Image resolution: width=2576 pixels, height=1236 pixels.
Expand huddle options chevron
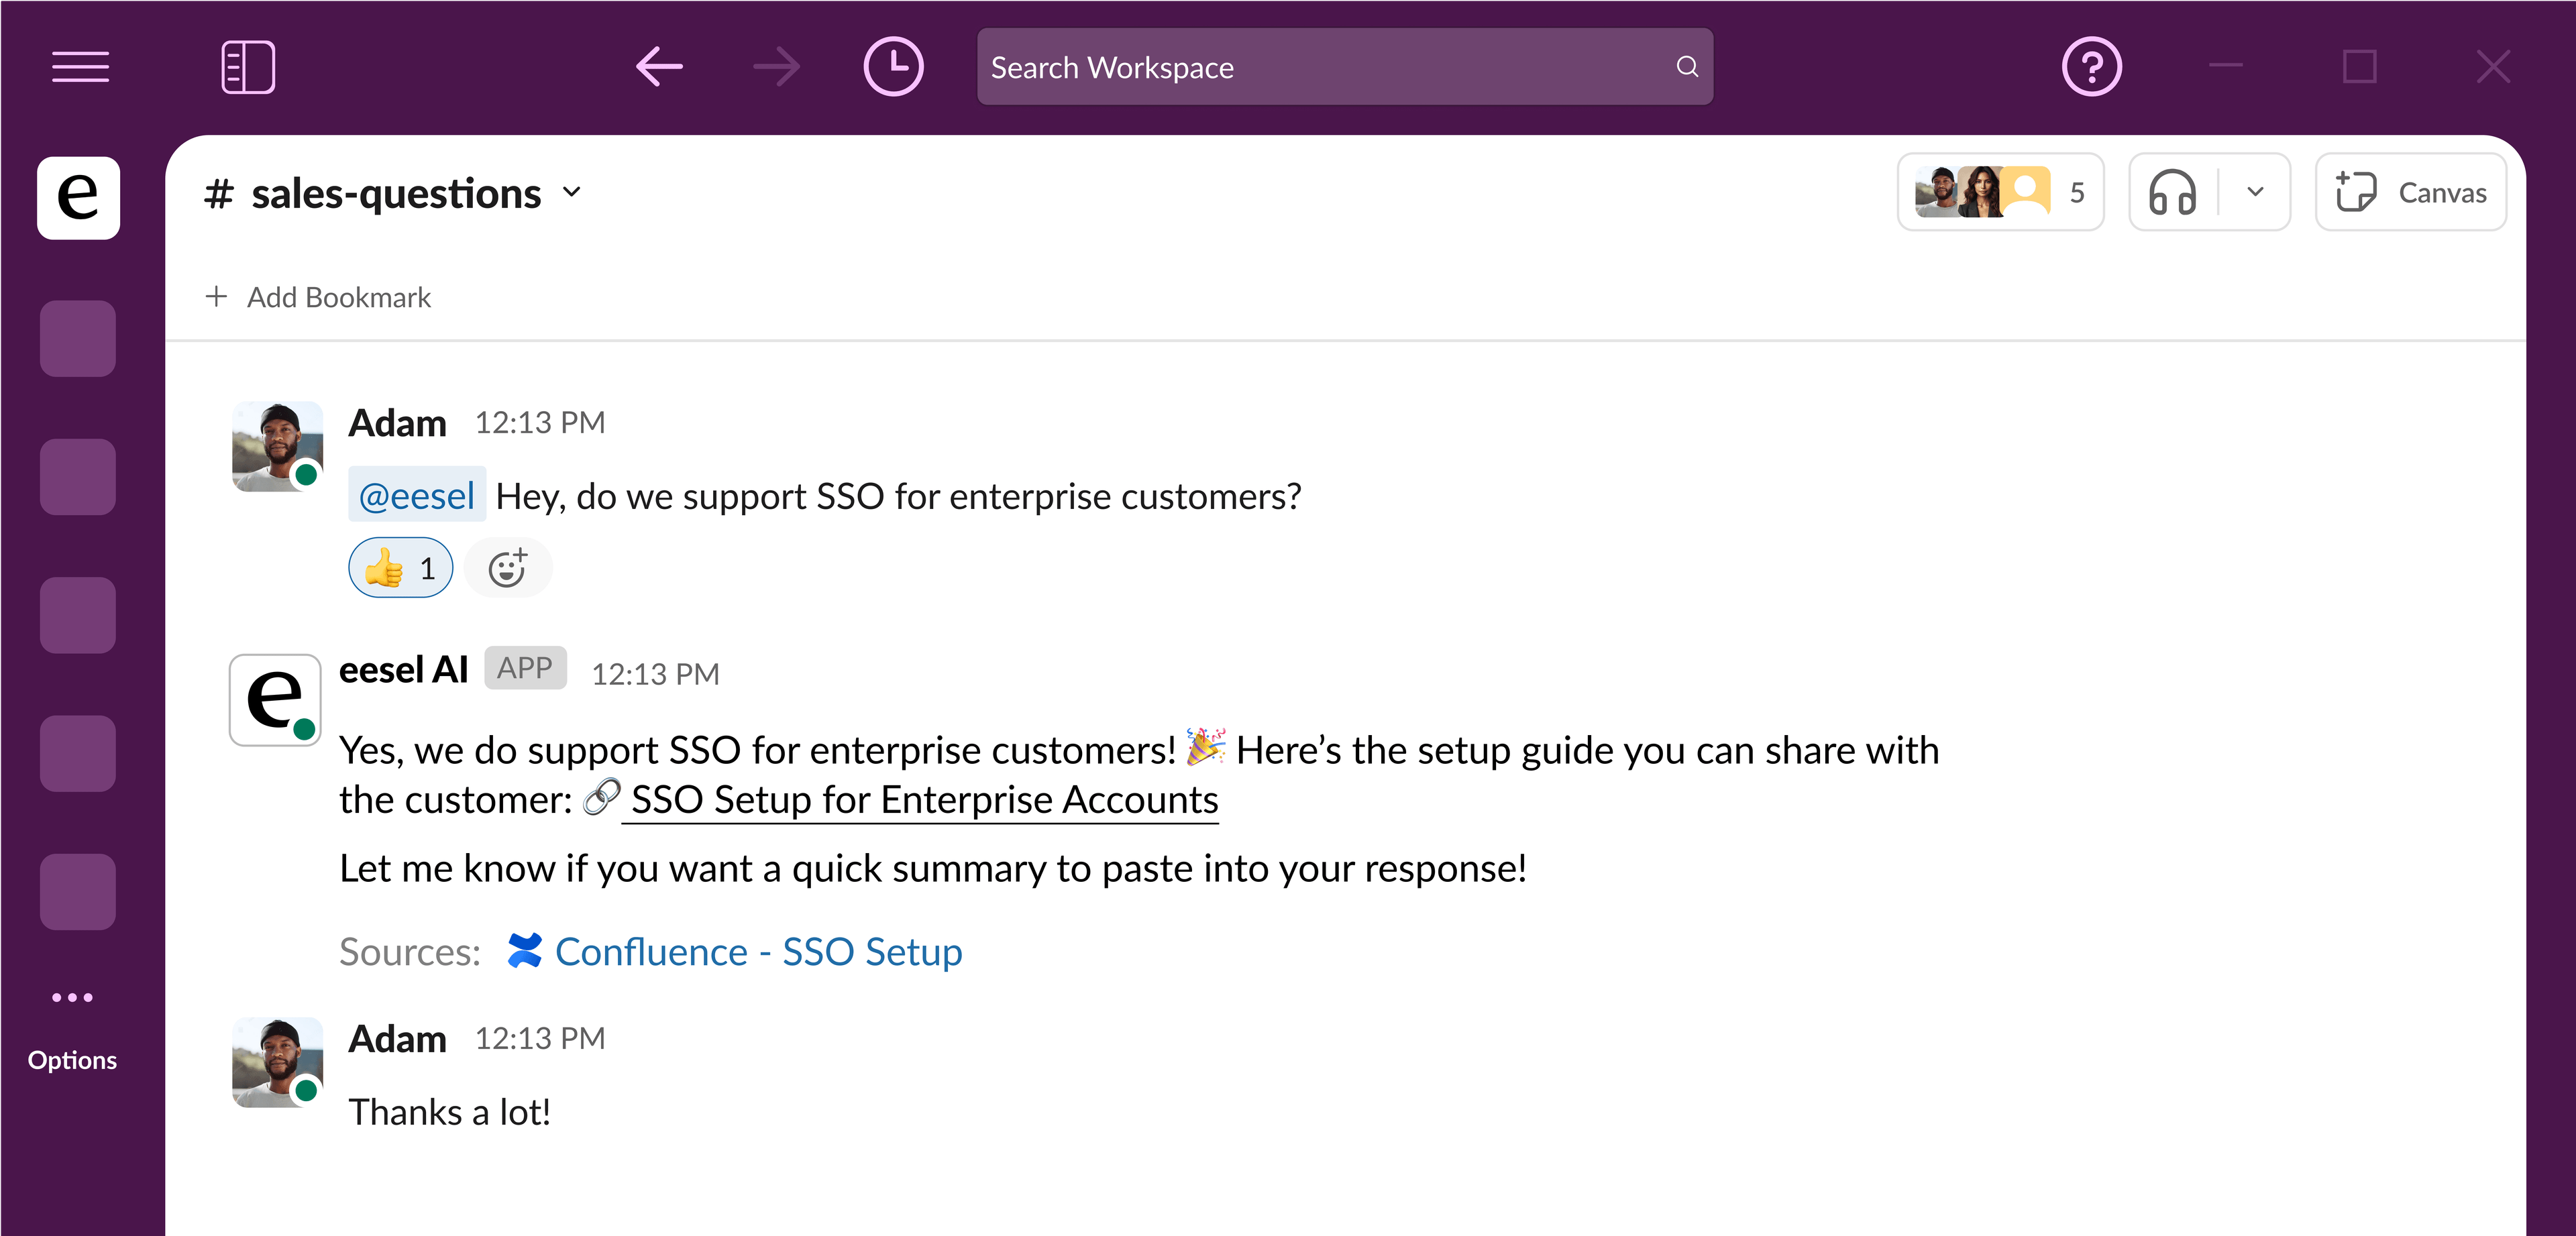[2255, 192]
